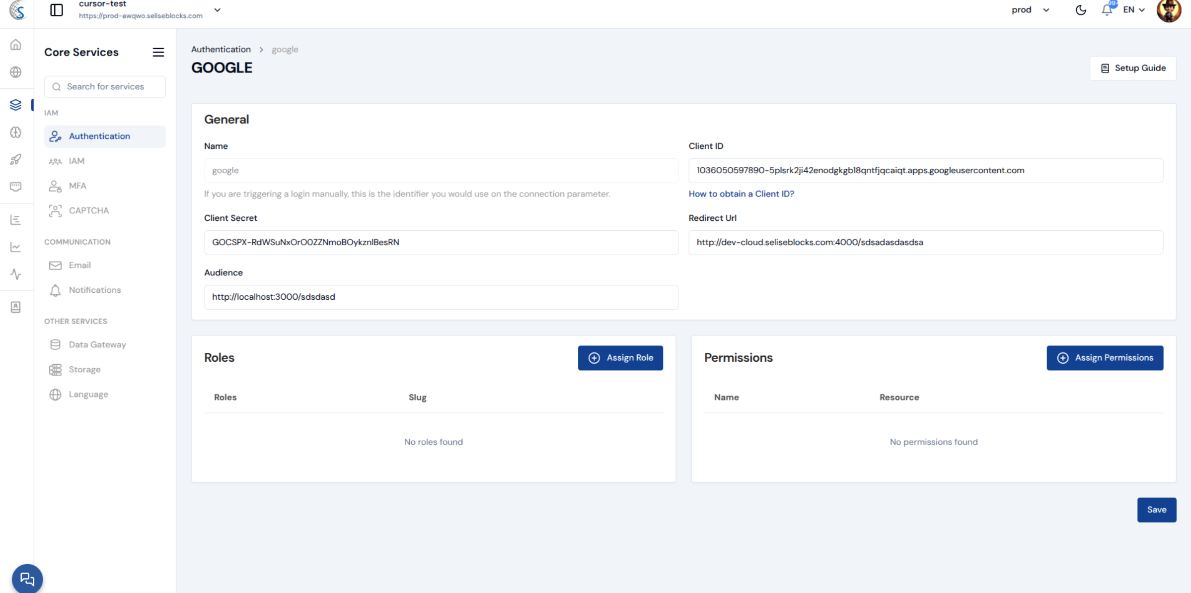This screenshot has width=1191, height=593.
Task: Click the line chart icon in rail
Action: coord(16,247)
